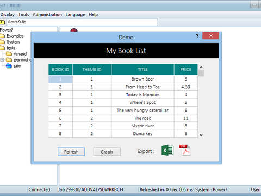Click the Refreshed in status text

point(166,189)
